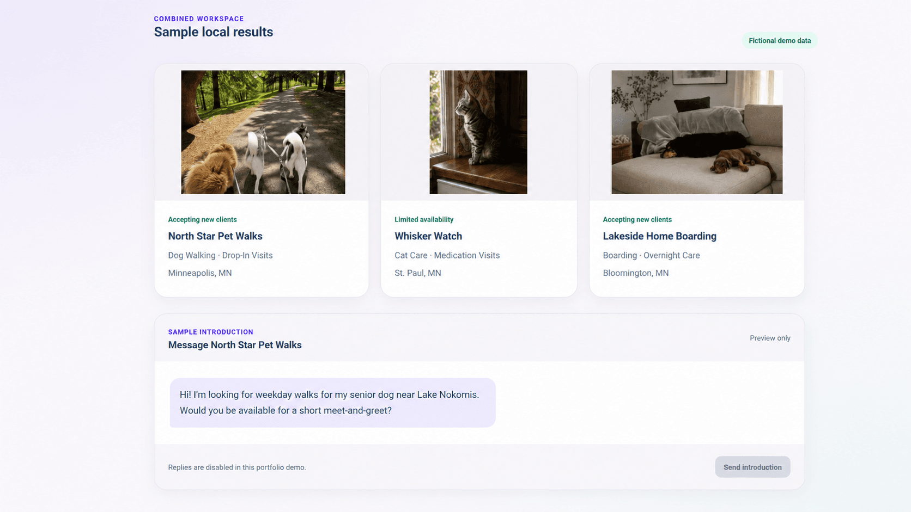Click the sample message bubble about weekday walks

[332, 403]
